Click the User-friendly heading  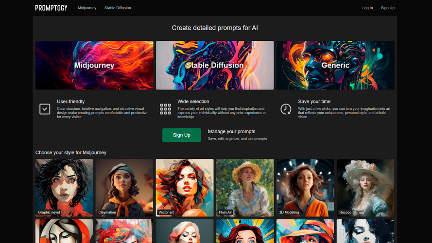71,102
